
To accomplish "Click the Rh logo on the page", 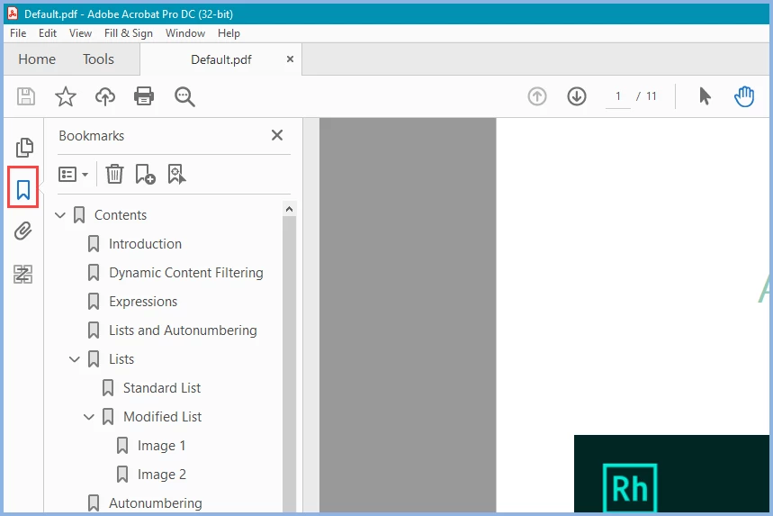I will point(630,488).
